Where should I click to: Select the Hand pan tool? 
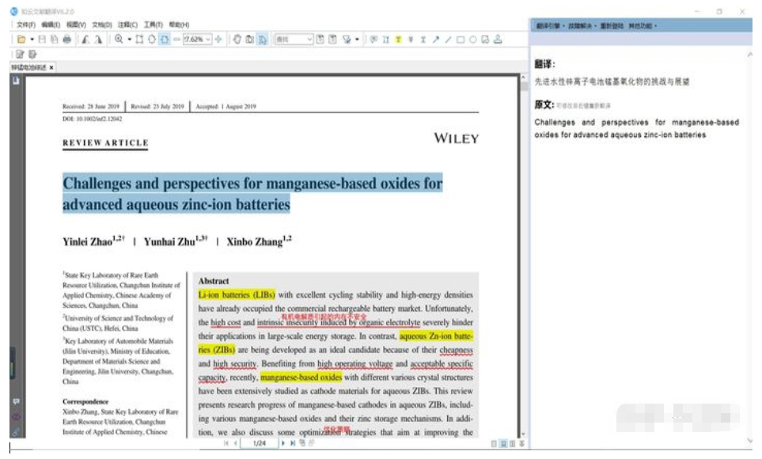pyautogui.click(x=237, y=39)
